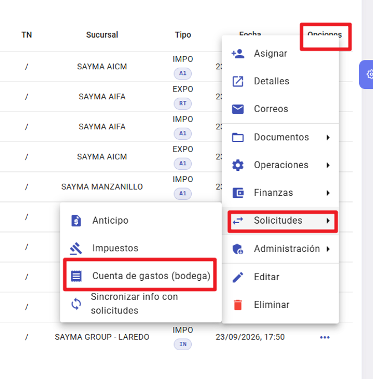Click the Finanzas wallet icon

tap(238, 193)
